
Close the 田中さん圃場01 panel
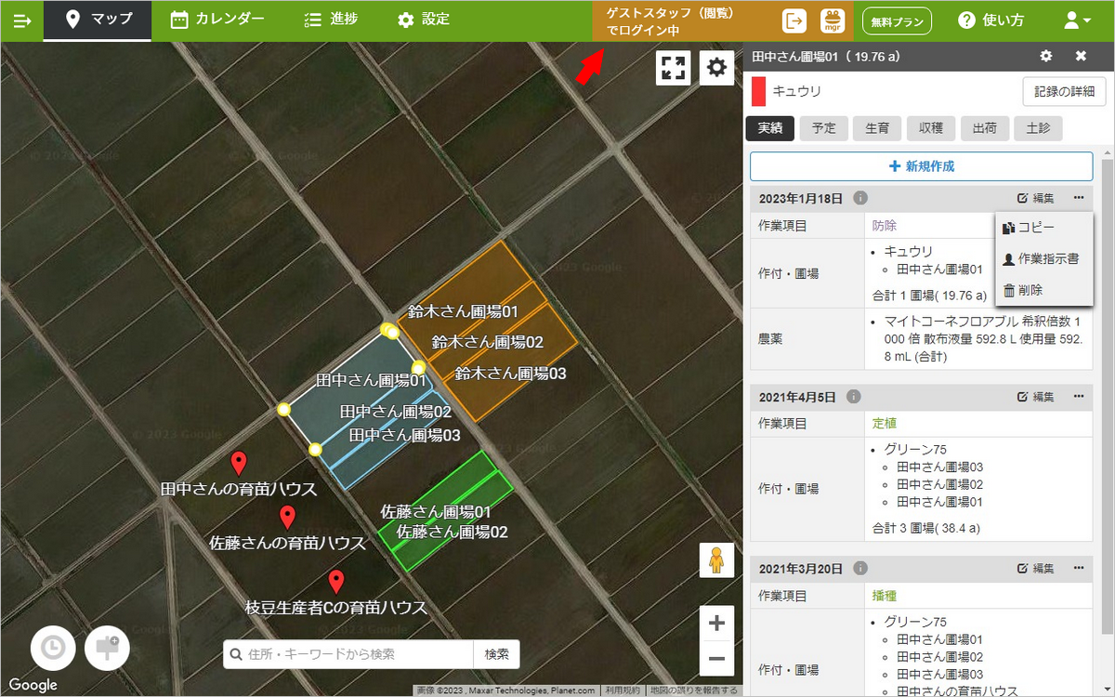[x=1081, y=56]
